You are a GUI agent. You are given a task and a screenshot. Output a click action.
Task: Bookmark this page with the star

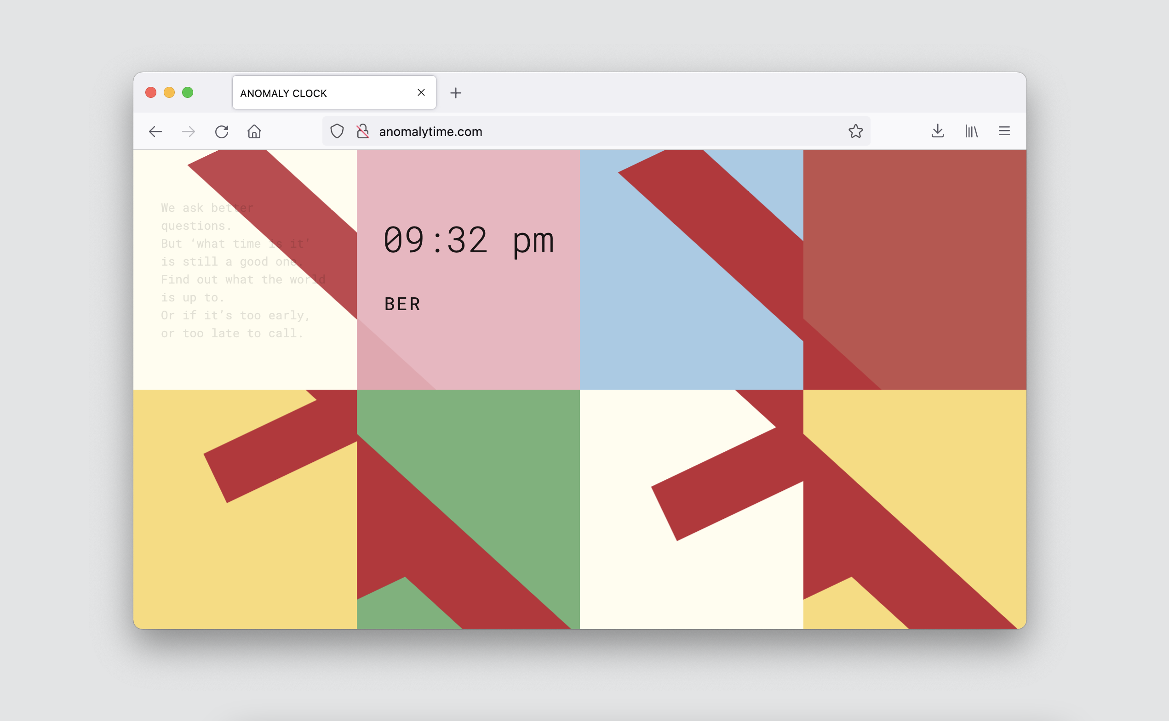[855, 131]
